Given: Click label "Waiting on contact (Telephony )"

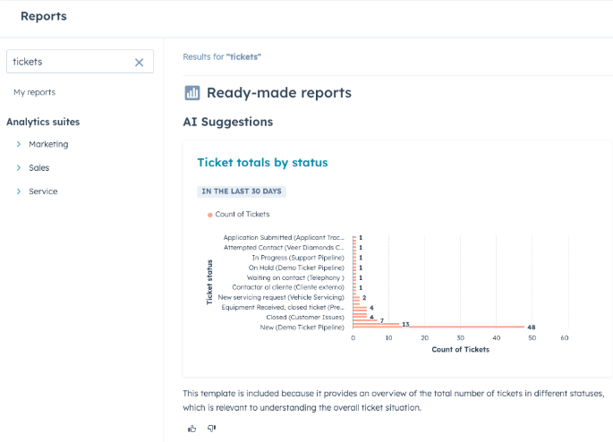Looking at the screenshot, I should (295, 278).
